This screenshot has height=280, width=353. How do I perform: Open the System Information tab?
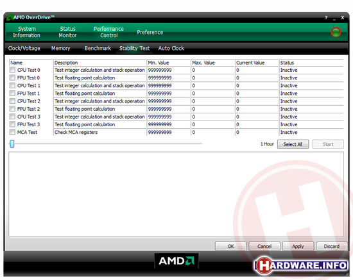point(26,32)
